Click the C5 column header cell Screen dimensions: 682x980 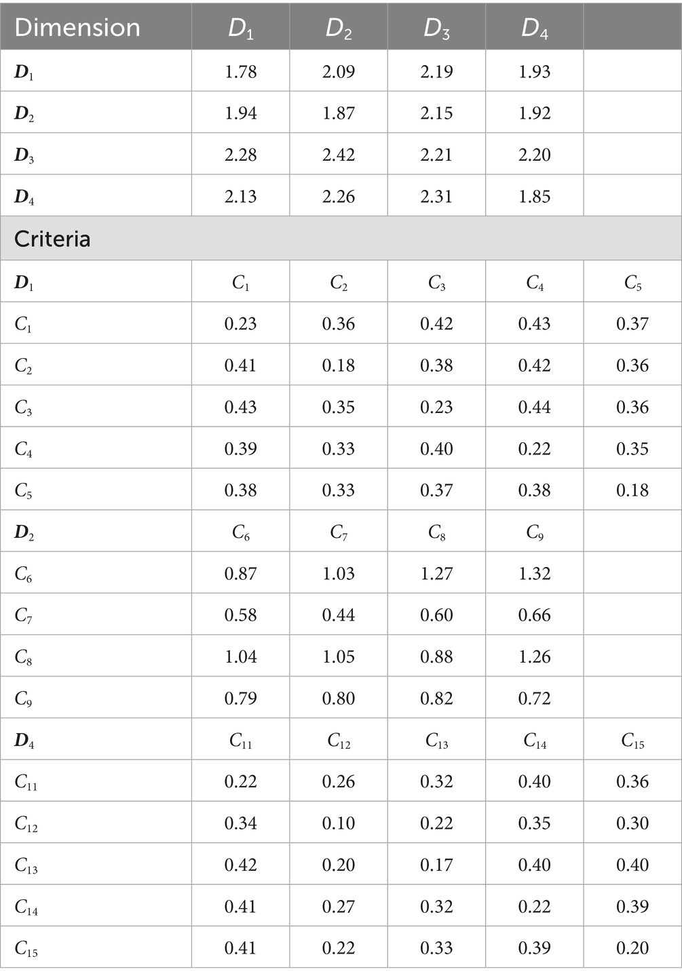click(x=632, y=282)
